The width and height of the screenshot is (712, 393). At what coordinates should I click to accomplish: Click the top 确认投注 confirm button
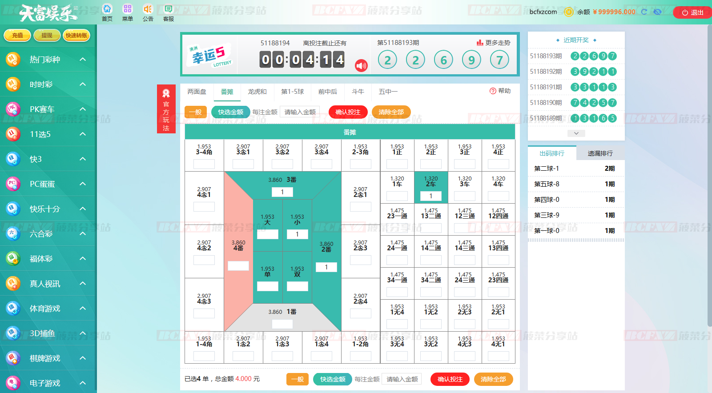coord(348,112)
